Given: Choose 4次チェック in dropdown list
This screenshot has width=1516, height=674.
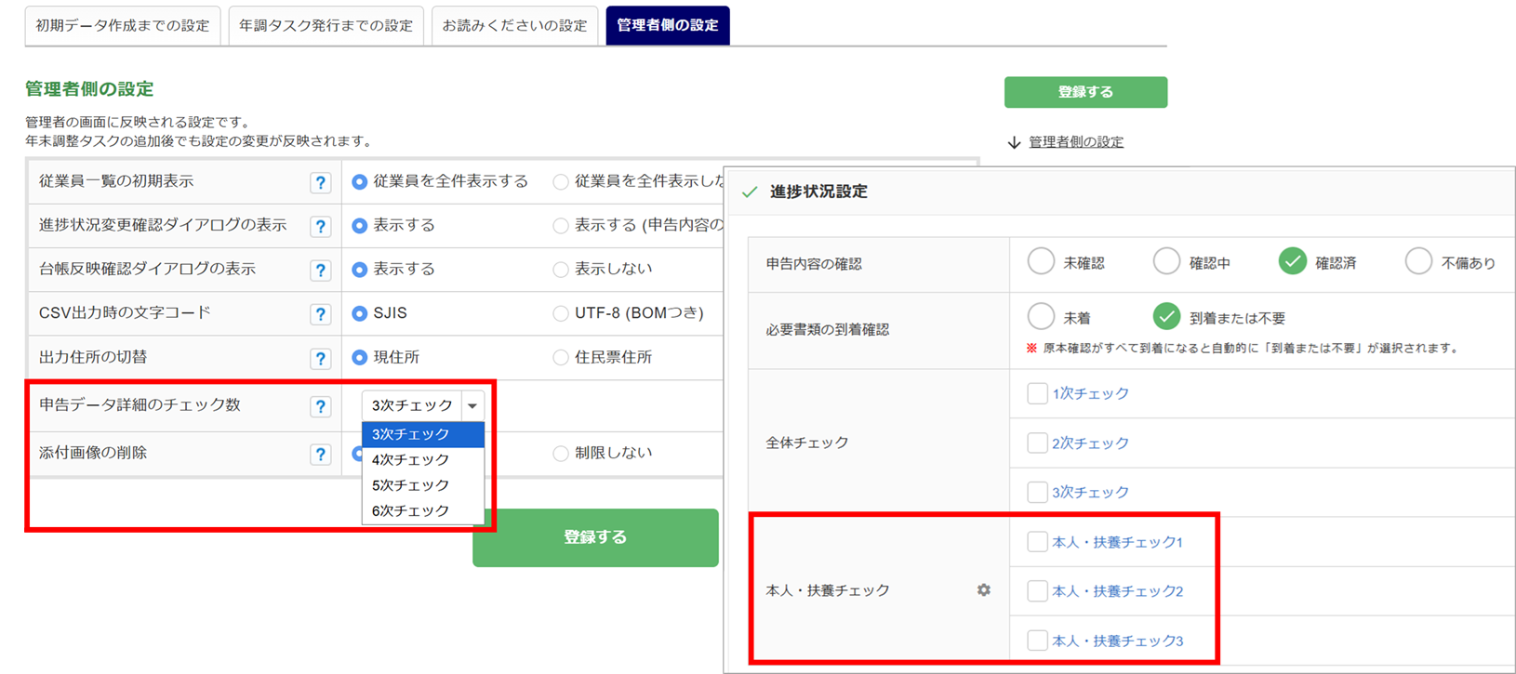Looking at the screenshot, I should (423, 460).
